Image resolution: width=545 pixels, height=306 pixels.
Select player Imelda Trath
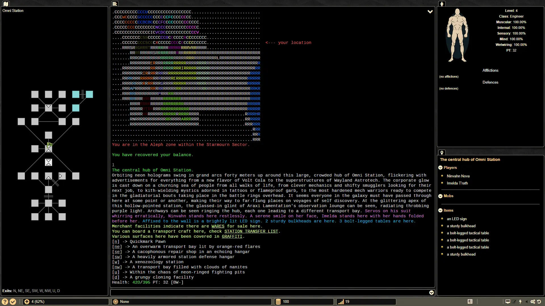pos(457,183)
